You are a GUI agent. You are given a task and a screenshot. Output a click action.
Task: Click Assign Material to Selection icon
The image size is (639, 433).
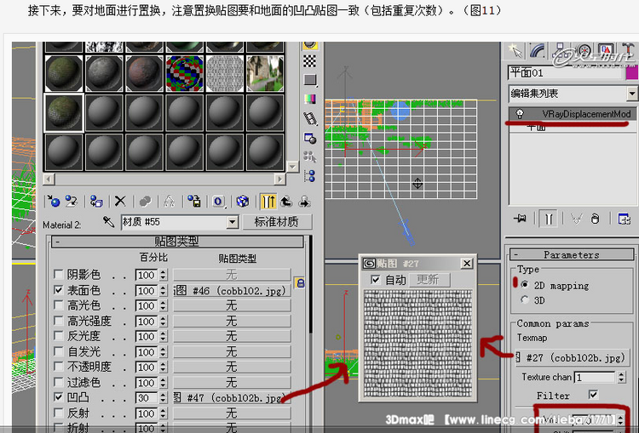(x=96, y=202)
